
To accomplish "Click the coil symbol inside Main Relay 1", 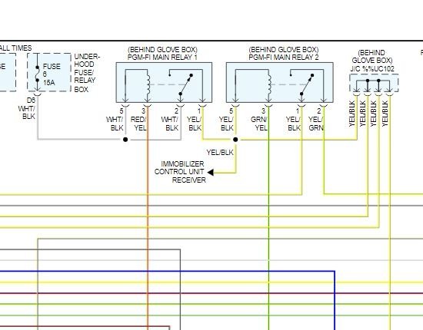I will click(x=148, y=84).
